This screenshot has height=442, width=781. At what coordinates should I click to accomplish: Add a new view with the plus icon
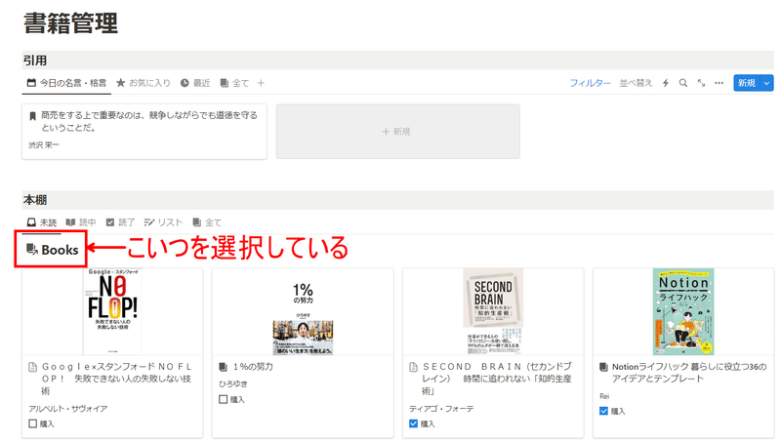click(261, 83)
